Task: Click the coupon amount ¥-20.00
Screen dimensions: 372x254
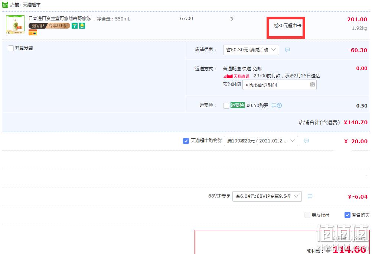Action: point(356,141)
